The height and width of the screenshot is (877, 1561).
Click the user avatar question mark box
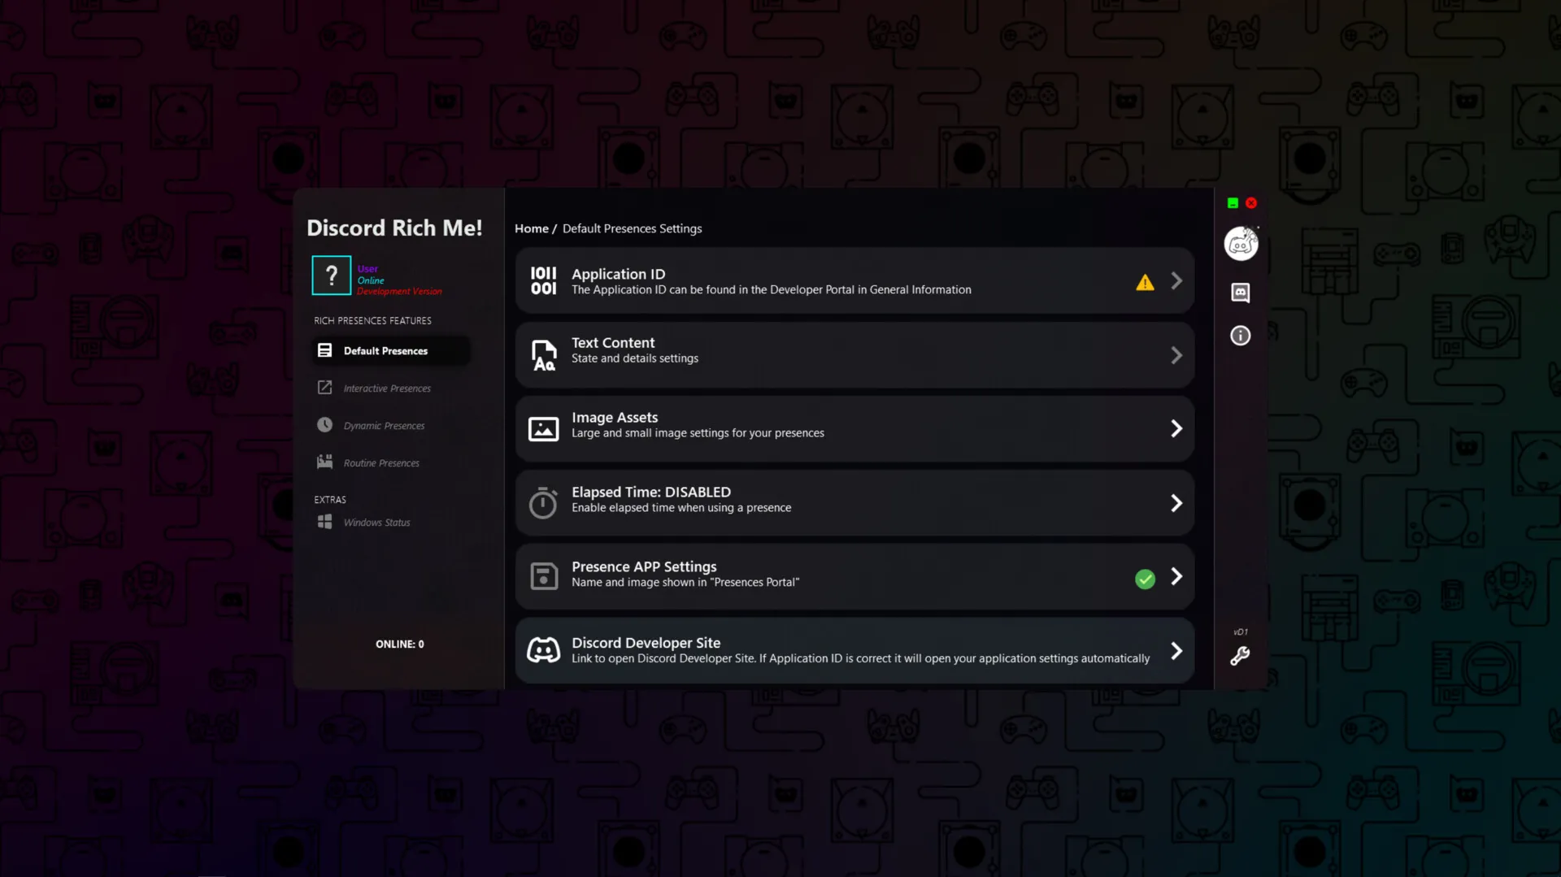[332, 276]
